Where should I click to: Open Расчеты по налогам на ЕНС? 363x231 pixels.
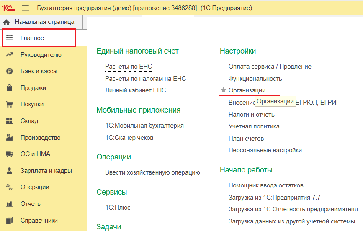[145, 79]
